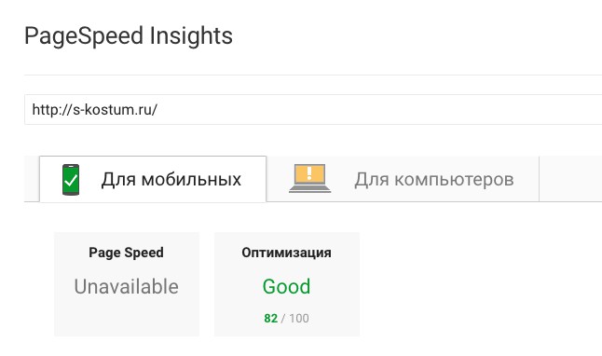602x356 pixels.
Task: Click the URL field with s-kostum.ru
Action: (x=313, y=109)
